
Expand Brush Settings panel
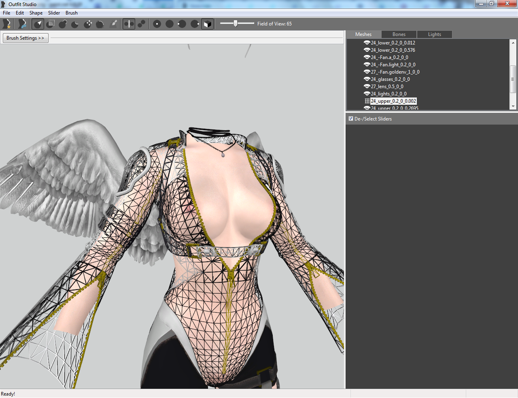(25, 38)
